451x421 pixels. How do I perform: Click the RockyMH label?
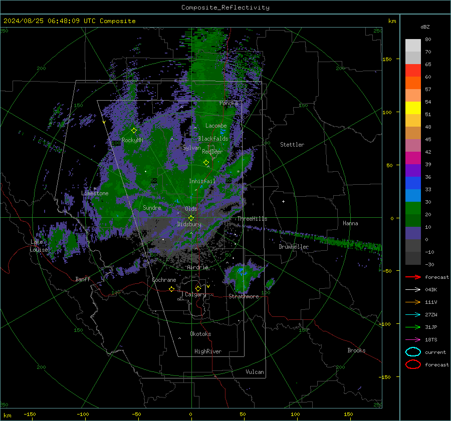point(132,140)
